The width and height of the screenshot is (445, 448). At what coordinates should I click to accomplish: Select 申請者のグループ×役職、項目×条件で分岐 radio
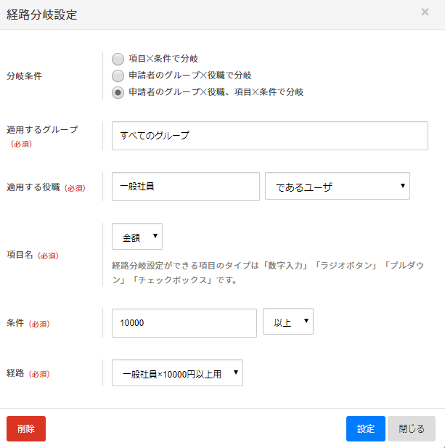(118, 92)
